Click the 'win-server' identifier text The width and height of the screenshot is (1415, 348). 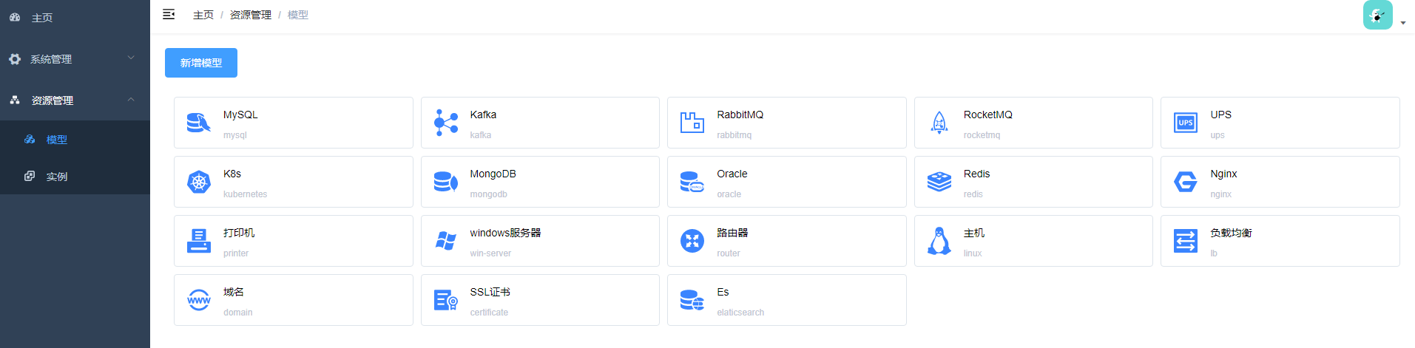(490, 253)
